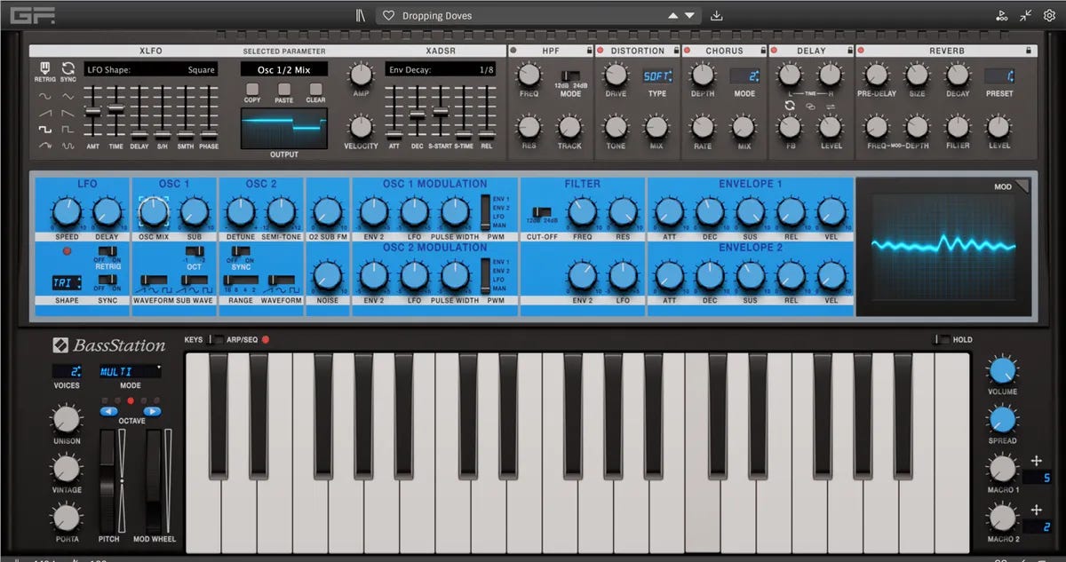
Task: Expand the preset list dropdown arrow
Action: 690,16
